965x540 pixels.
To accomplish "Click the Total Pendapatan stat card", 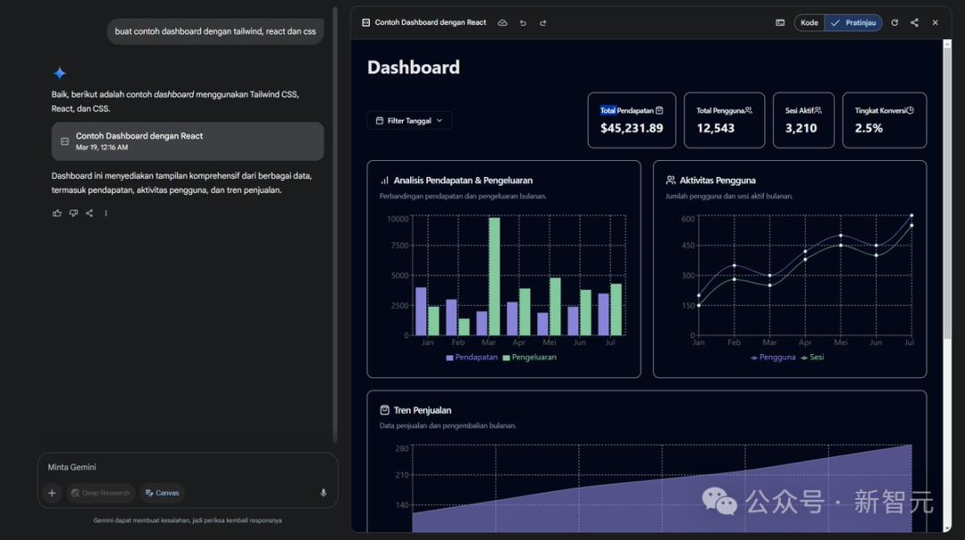I will click(632, 120).
